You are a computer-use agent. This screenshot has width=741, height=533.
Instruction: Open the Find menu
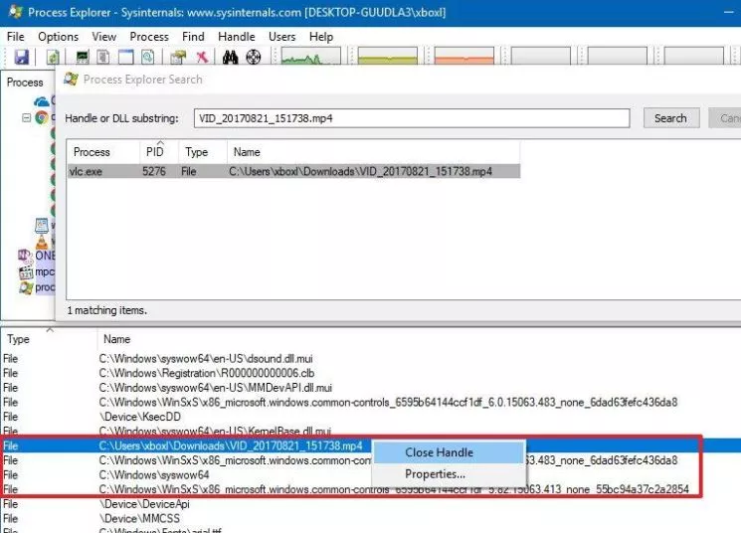193,37
